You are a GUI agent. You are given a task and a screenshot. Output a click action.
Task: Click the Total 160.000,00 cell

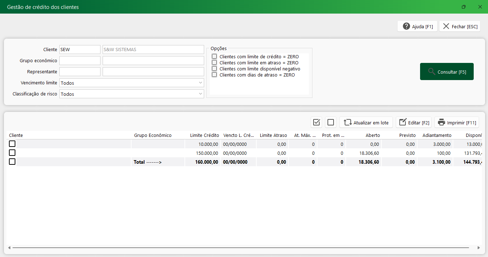tap(203, 162)
